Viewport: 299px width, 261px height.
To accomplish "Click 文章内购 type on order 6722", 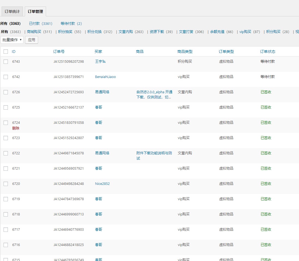I will (x=185, y=153).
